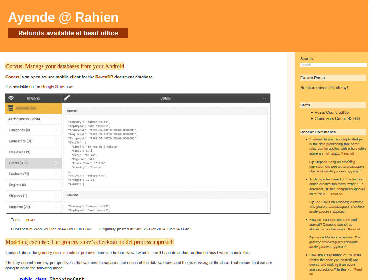Follow the grocery store checkout process link
Image resolution: width=373 pixels, height=280 pixels.
click(67, 253)
